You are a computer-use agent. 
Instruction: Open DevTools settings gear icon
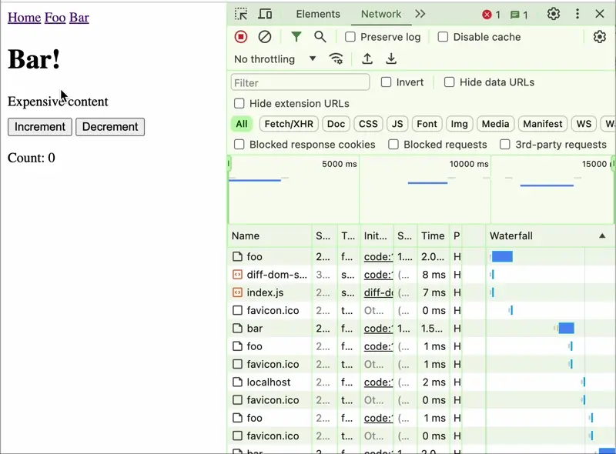pyautogui.click(x=554, y=14)
